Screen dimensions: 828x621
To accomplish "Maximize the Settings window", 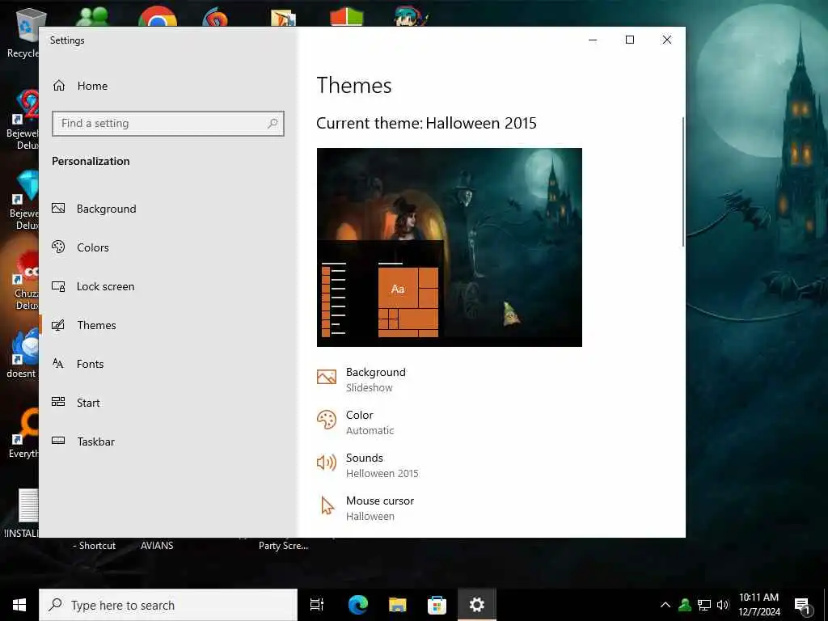I will click(x=629, y=40).
